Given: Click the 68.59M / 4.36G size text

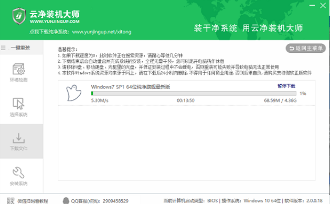Looking at the screenshot, I should [x=280, y=100].
